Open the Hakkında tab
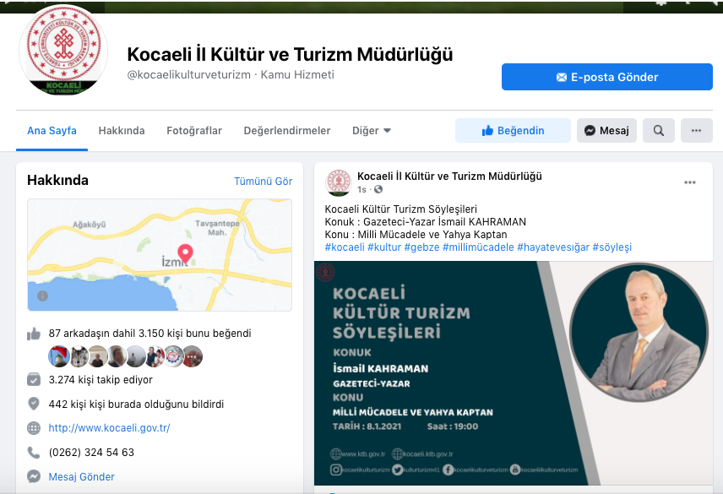The height and width of the screenshot is (494, 723). pyautogui.click(x=122, y=131)
